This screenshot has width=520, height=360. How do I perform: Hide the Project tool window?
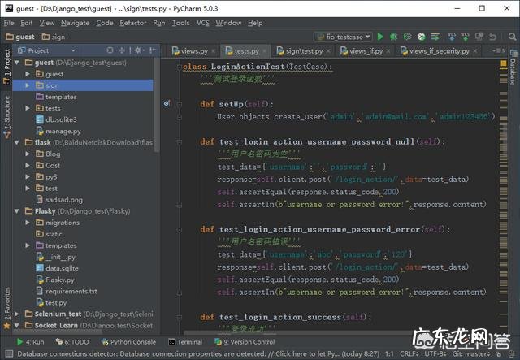click(x=152, y=50)
